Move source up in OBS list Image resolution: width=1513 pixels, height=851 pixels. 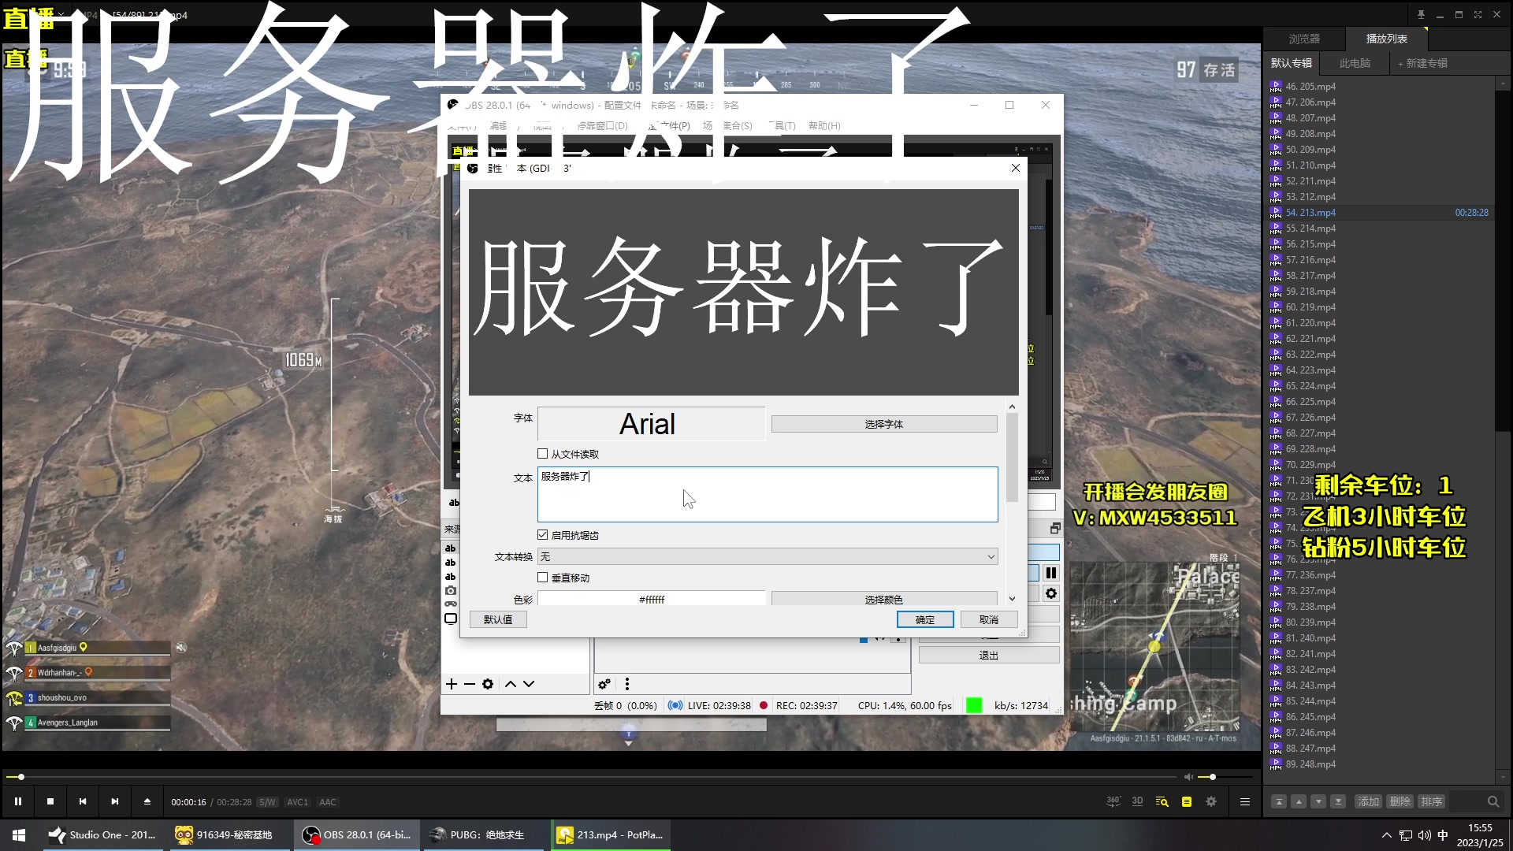511,684
